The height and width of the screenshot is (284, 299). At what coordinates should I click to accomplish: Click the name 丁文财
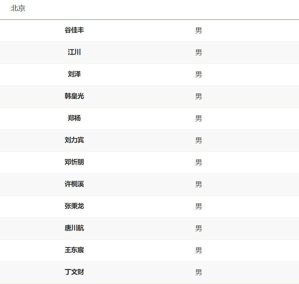coord(74,272)
